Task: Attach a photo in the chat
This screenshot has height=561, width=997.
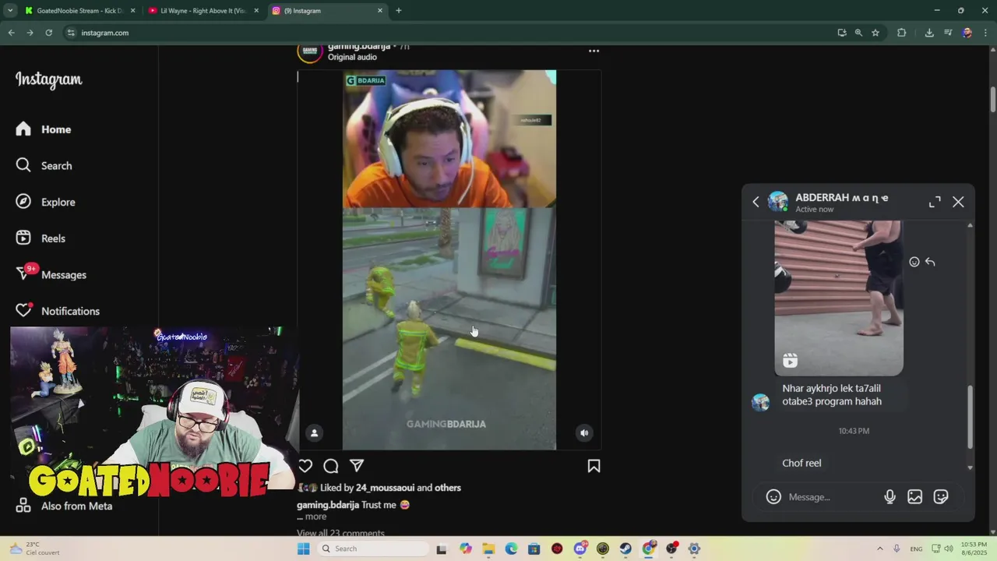Action: [915, 496]
